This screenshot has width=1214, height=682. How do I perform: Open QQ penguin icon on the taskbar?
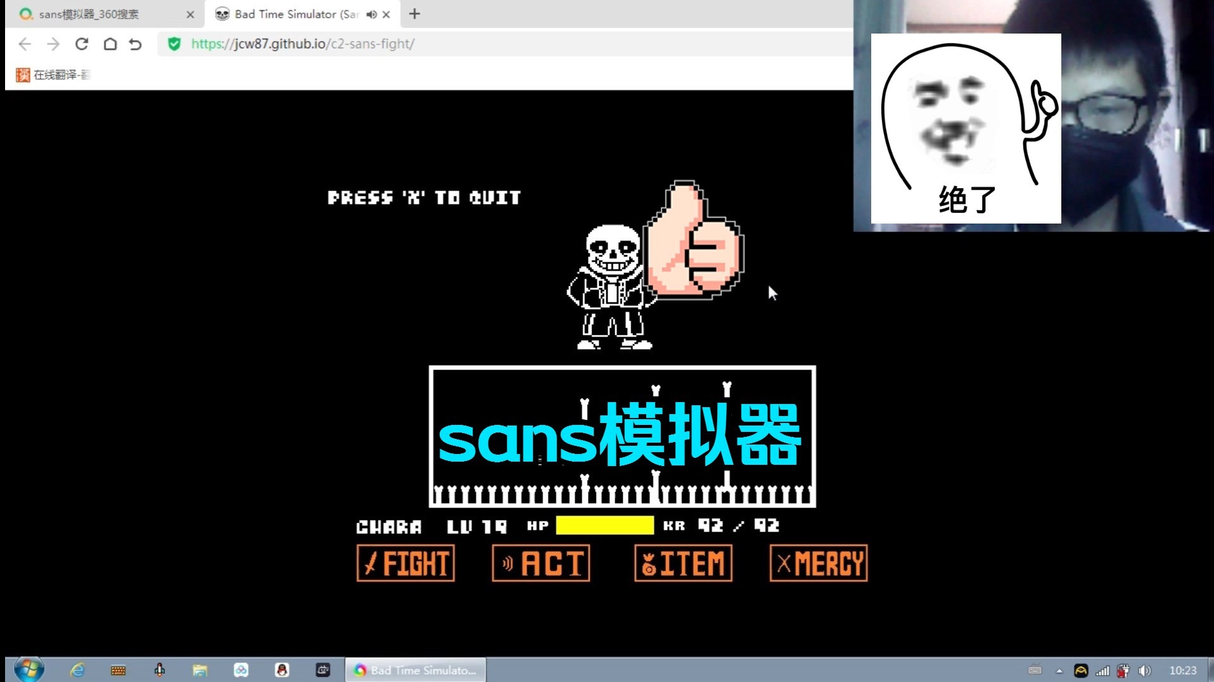[283, 669]
